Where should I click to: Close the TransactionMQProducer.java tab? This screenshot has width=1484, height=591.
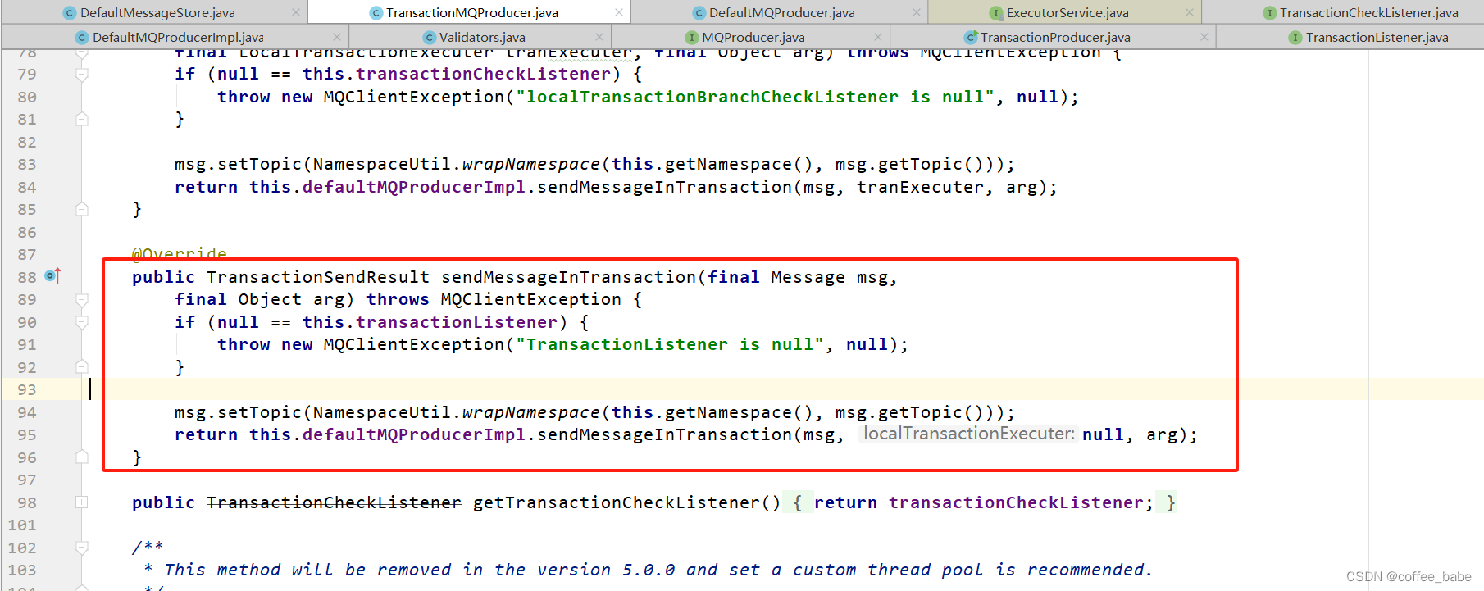(619, 12)
